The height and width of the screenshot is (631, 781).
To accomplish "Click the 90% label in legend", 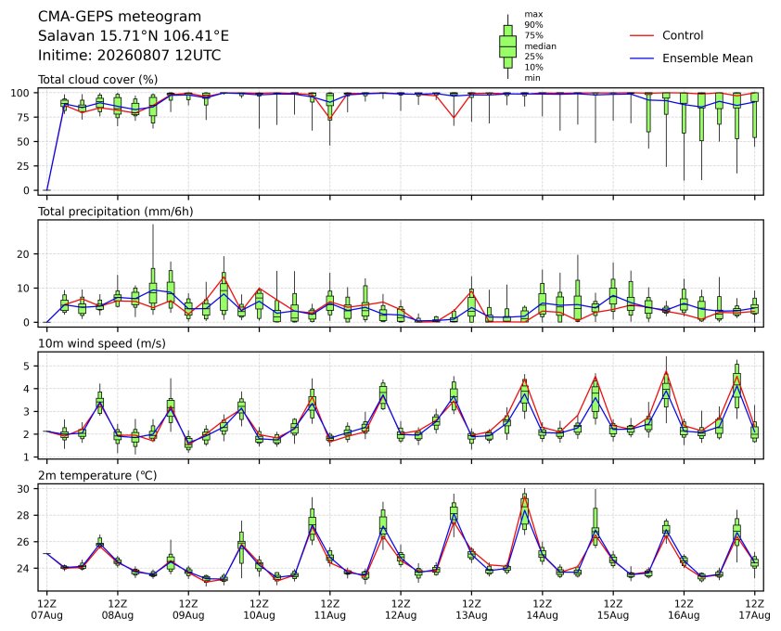I will tap(533, 25).
